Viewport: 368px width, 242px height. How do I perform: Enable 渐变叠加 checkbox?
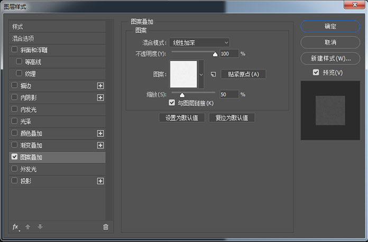click(15, 145)
